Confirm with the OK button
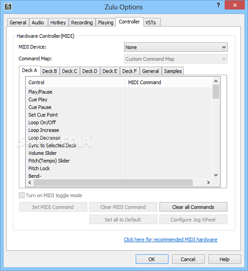Viewport: 248px width, 271px height. (x=152, y=259)
